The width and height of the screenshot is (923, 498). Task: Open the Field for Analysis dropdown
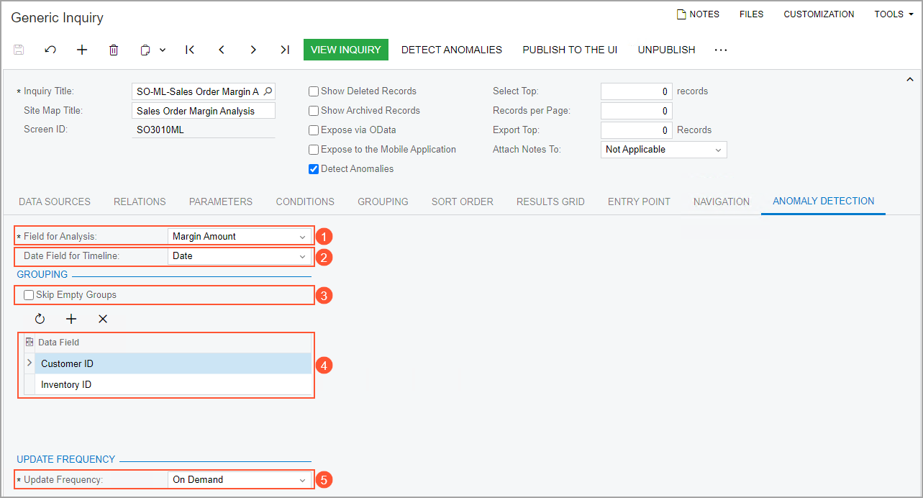click(x=240, y=236)
